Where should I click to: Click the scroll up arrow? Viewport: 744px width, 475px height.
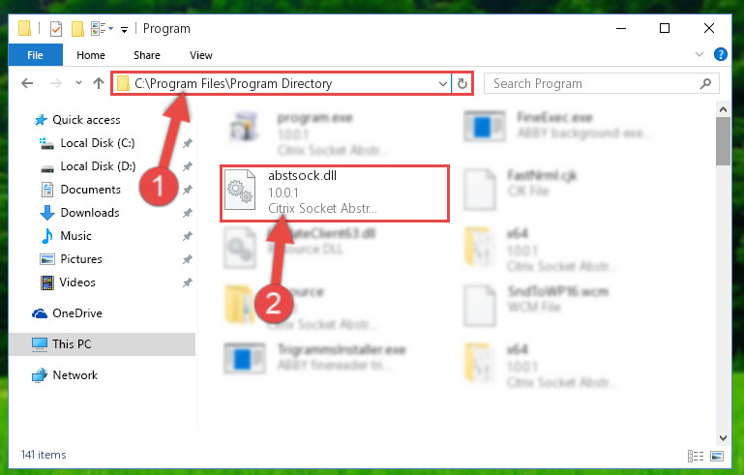pos(723,109)
